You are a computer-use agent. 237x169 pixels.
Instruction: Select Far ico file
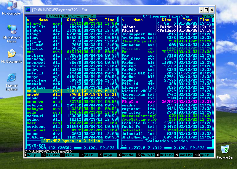pos(166,55)
